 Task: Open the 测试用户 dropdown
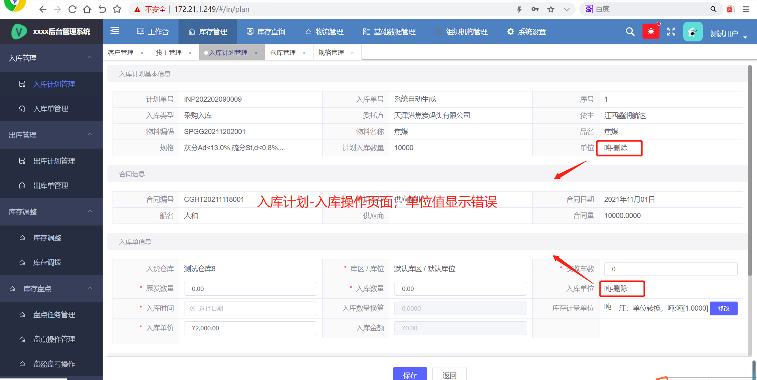click(x=729, y=34)
